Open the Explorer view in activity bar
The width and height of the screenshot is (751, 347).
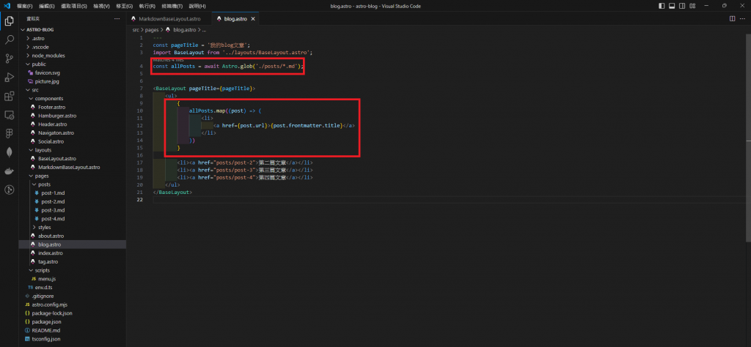(x=9, y=21)
